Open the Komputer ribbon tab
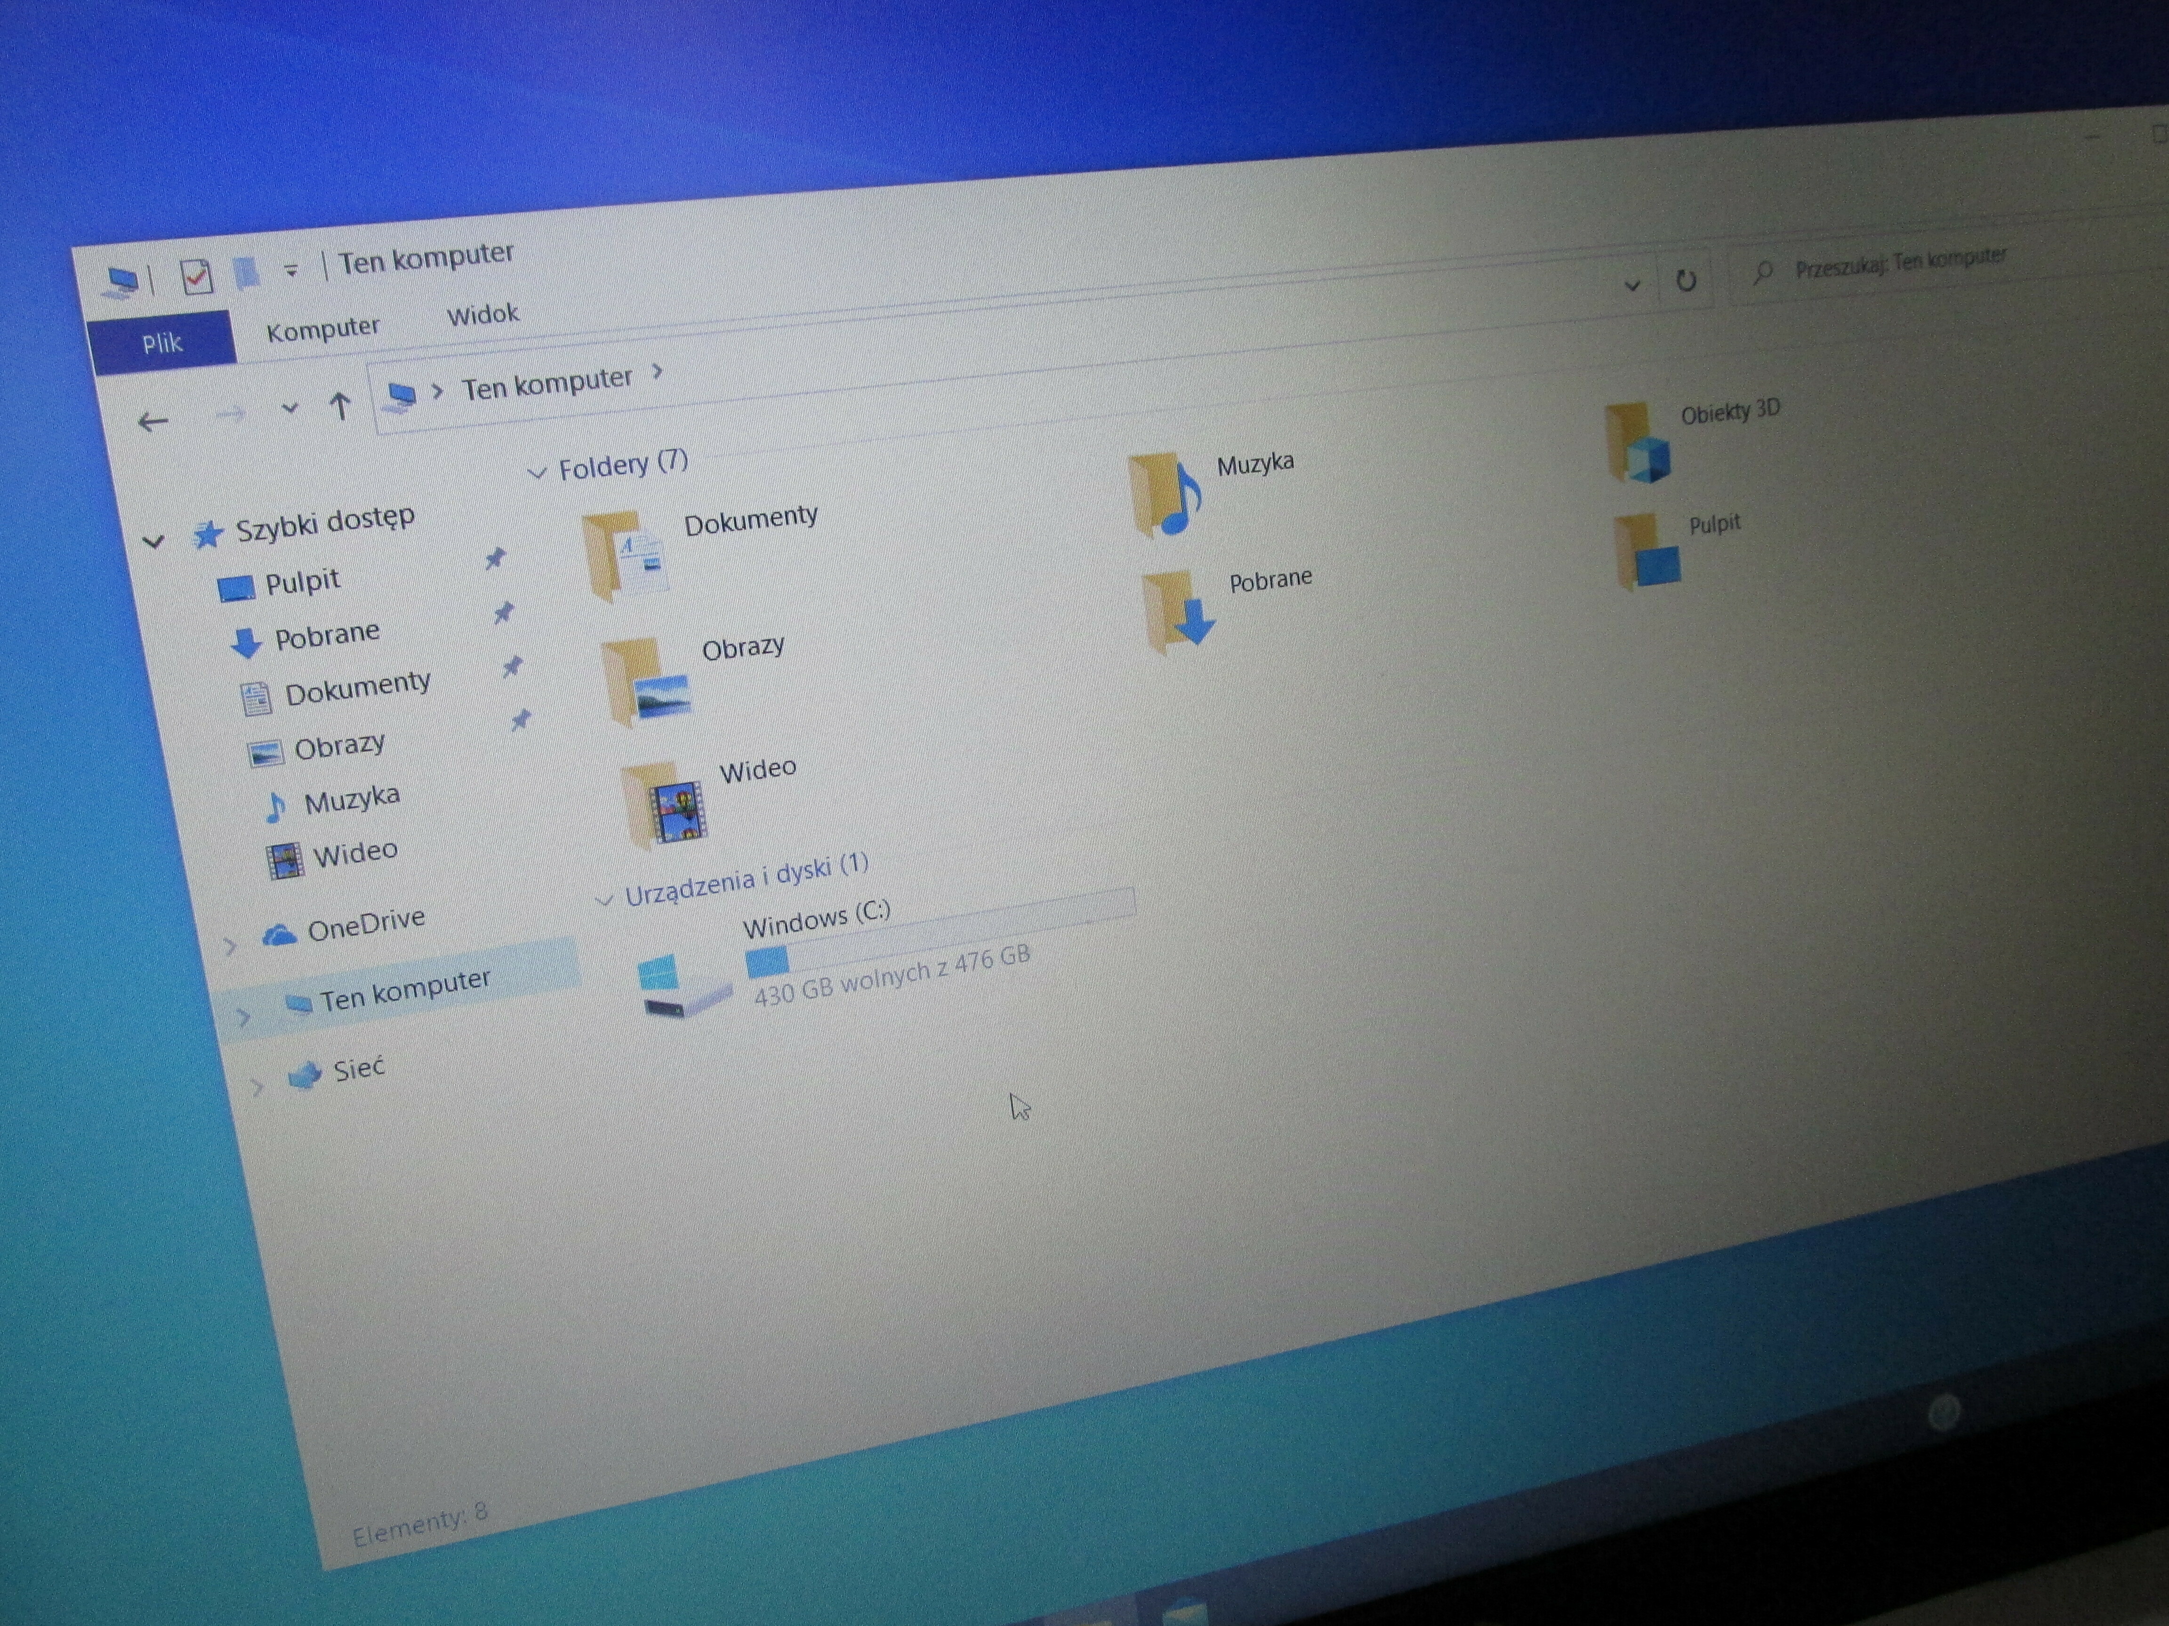Screen dimensions: 2169x1626 pos(322,328)
